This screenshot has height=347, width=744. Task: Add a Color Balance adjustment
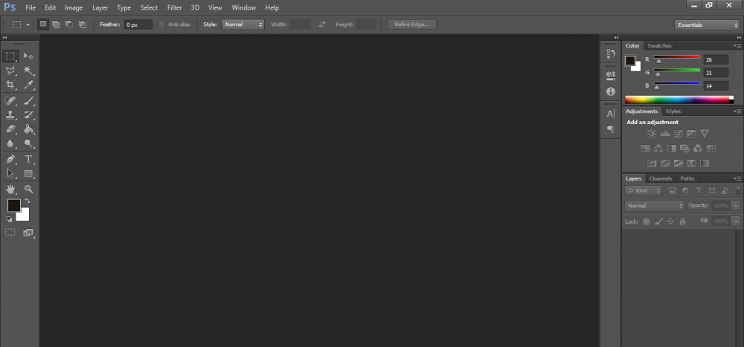(658, 149)
